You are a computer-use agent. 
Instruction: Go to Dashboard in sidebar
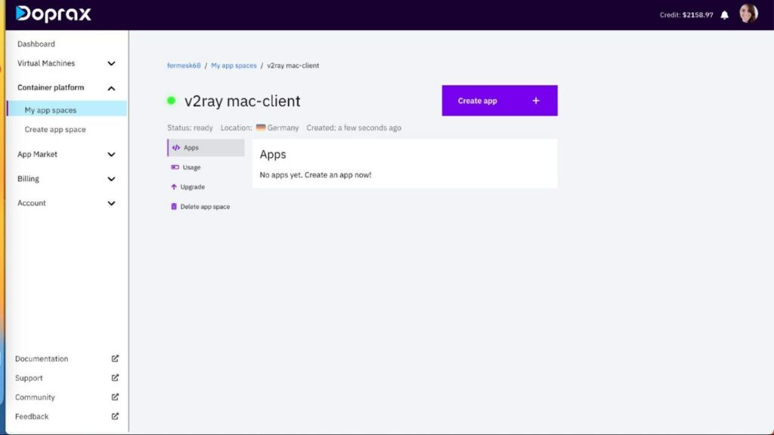[x=36, y=44]
